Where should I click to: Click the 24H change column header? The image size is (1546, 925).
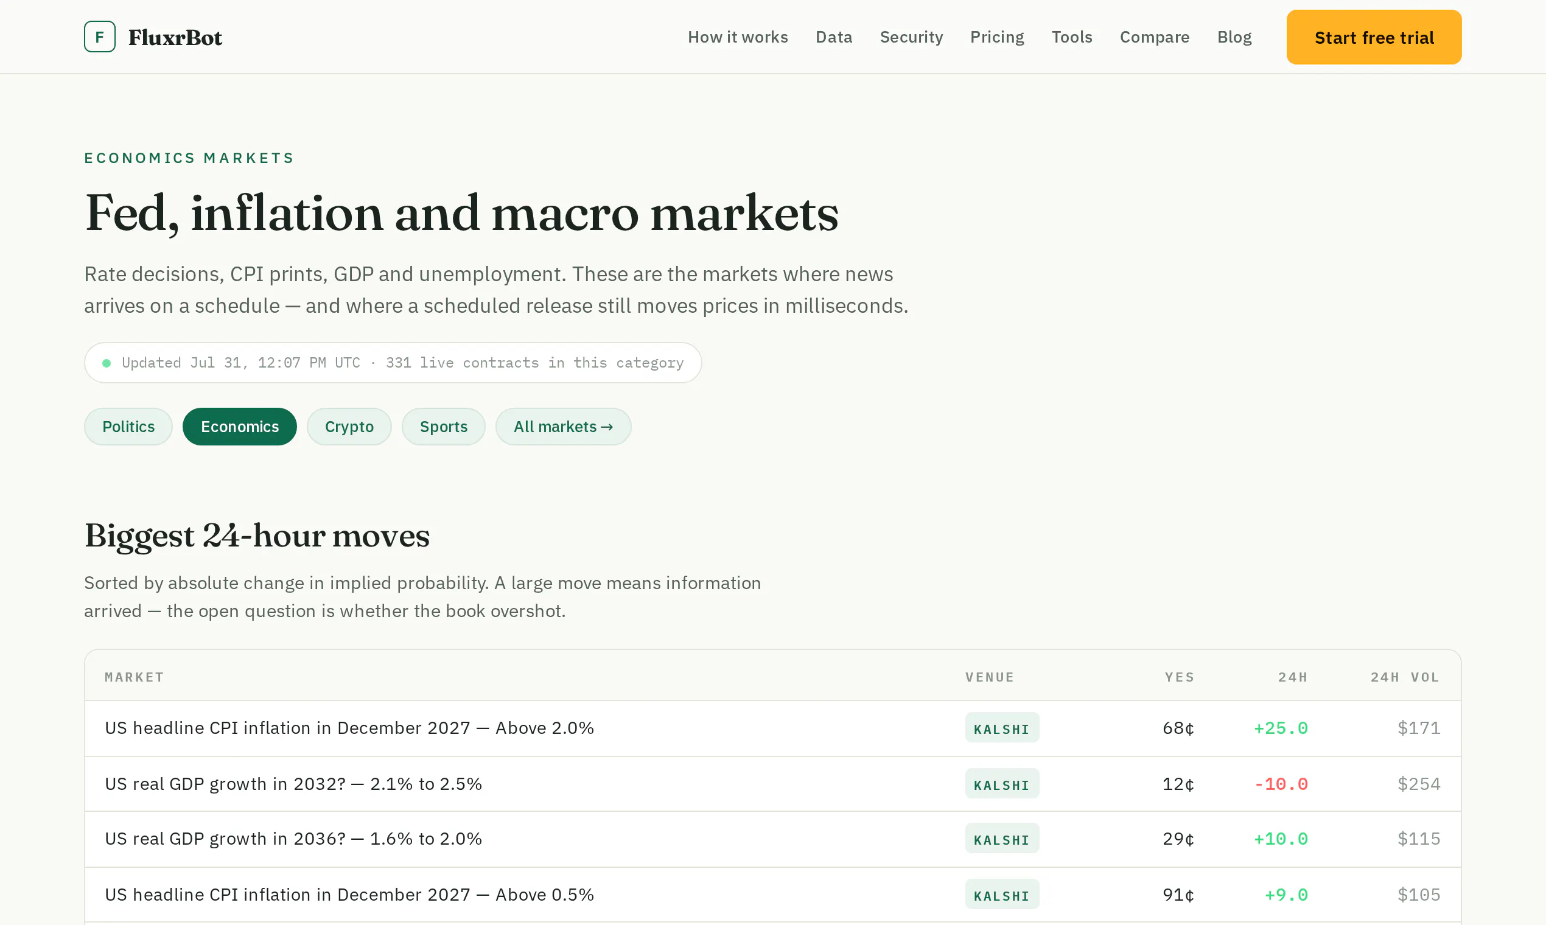tap(1293, 677)
